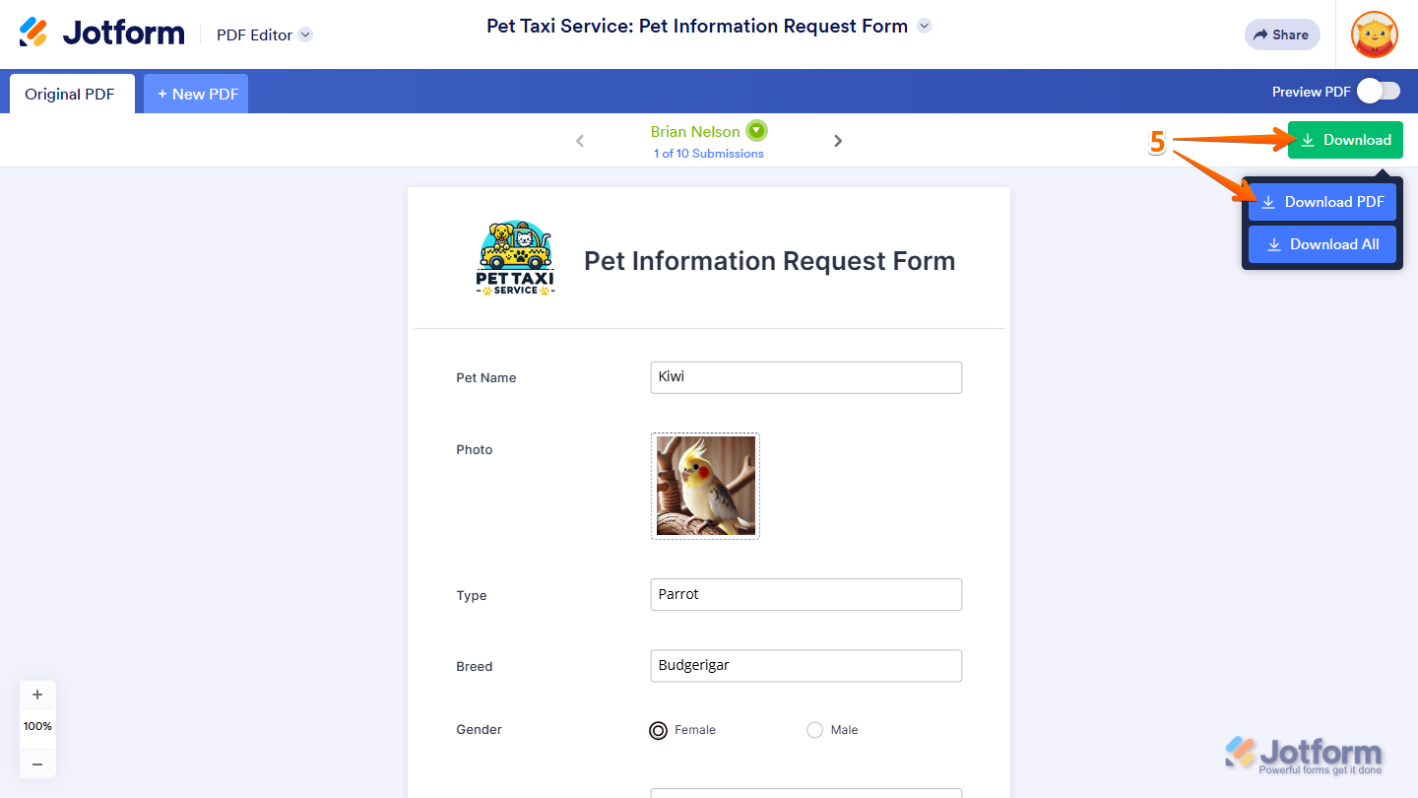Click the Jotform logo
Viewport: 1418px width, 798px height.
[x=101, y=33]
